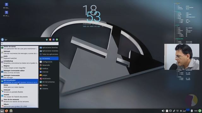Click the notification icon beside the clock

click(x=192, y=111)
